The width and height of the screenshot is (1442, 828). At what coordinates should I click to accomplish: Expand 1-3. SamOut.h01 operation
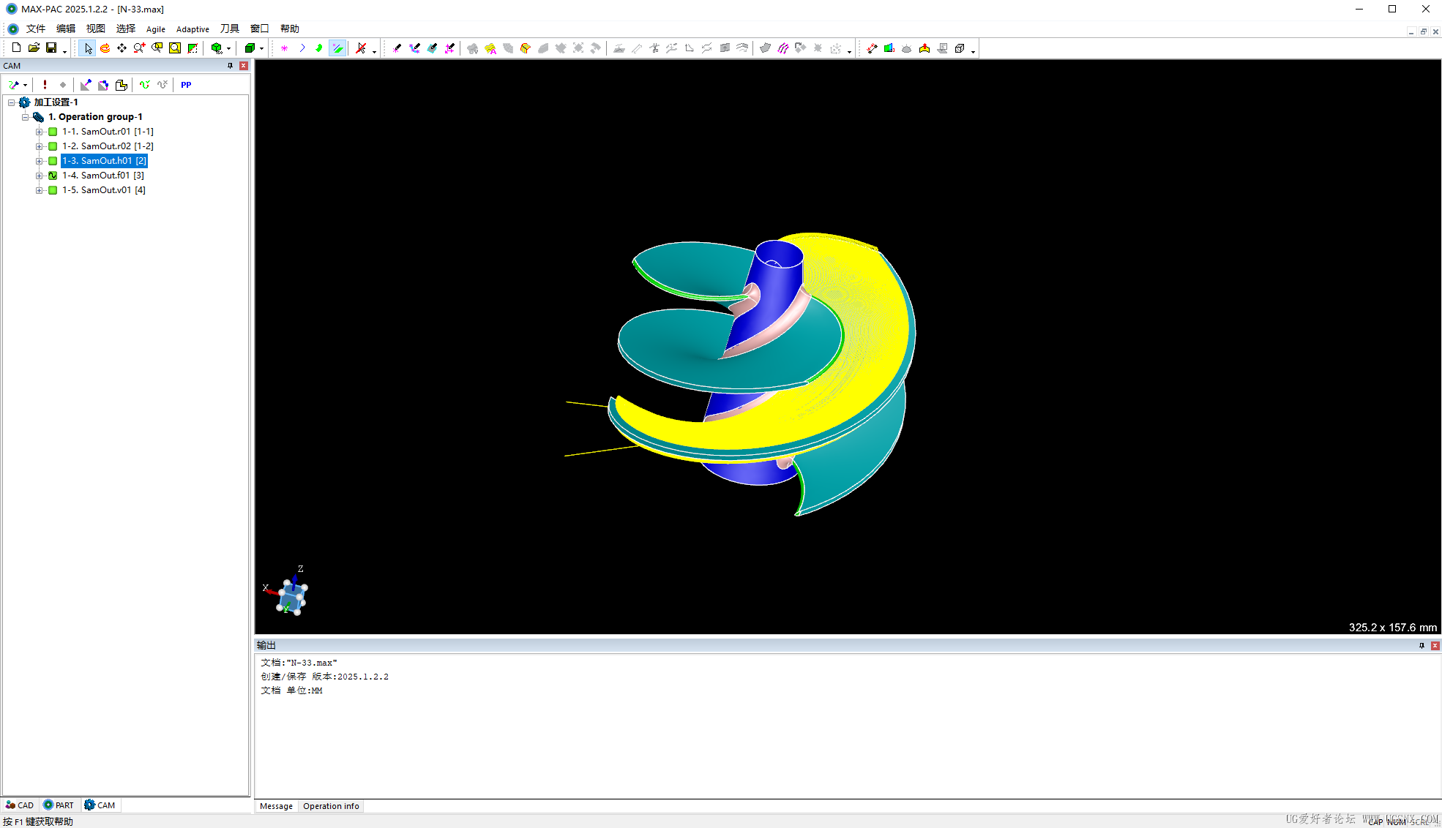coord(39,161)
